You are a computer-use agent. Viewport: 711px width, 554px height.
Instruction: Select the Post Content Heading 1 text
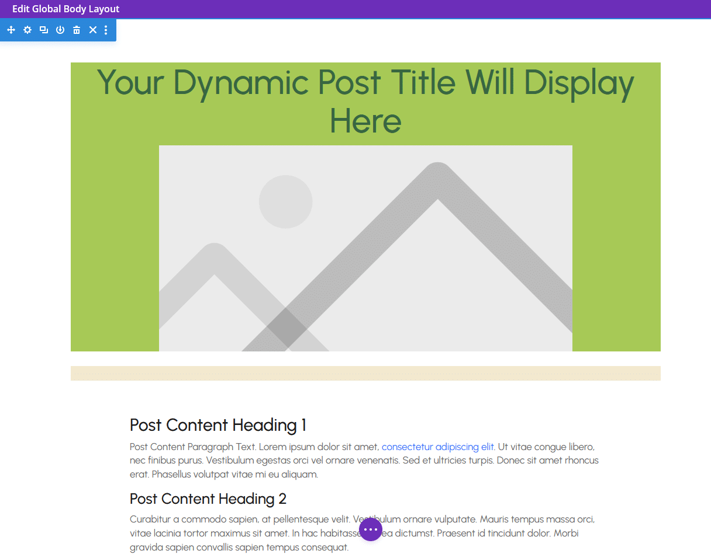(217, 425)
